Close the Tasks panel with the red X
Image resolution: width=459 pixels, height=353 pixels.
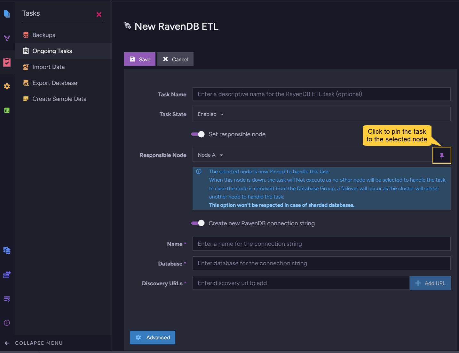tap(99, 14)
